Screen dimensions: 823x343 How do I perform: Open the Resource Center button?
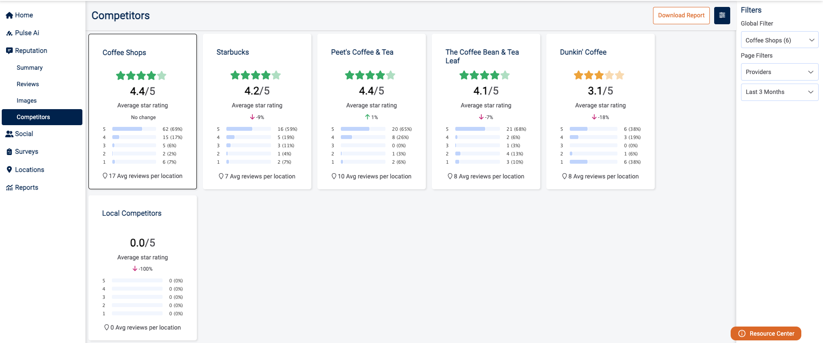point(766,333)
